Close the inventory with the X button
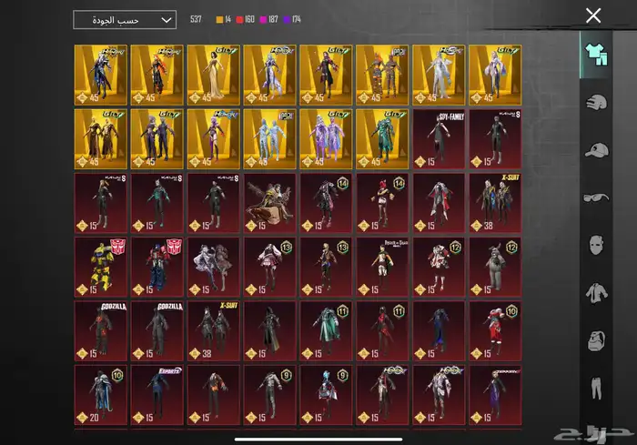This screenshot has width=637, height=445. click(593, 15)
